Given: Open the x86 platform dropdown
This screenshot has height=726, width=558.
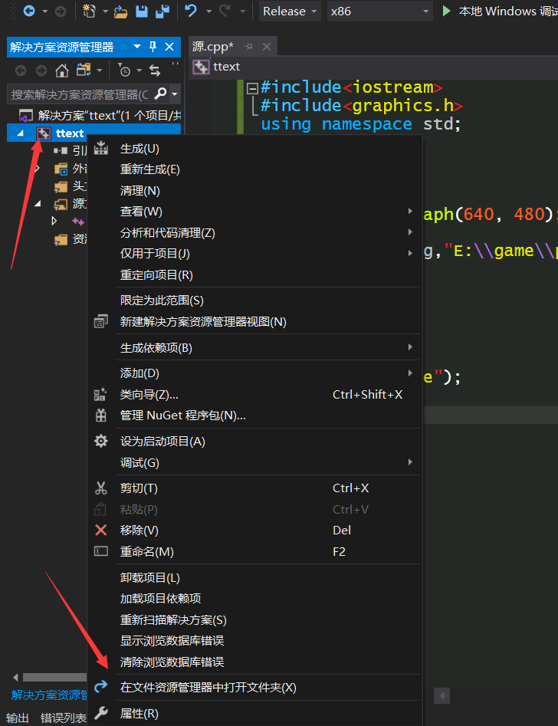Looking at the screenshot, I should click(x=379, y=11).
